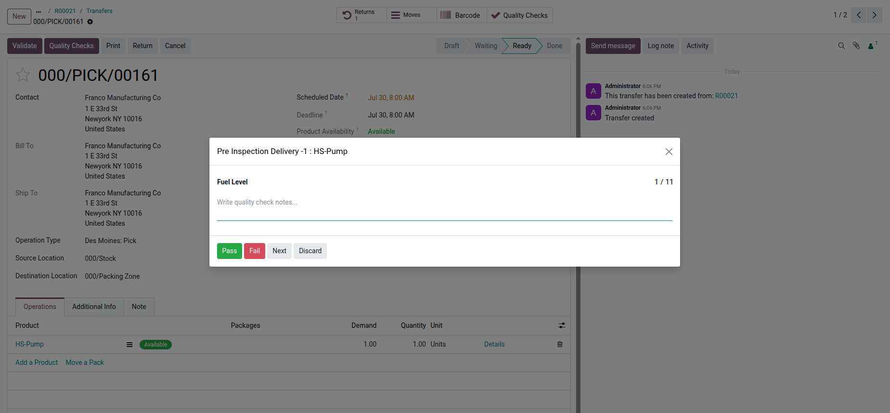Image resolution: width=890 pixels, height=413 pixels.
Task: Open Barcode smart button
Action: coord(462,15)
